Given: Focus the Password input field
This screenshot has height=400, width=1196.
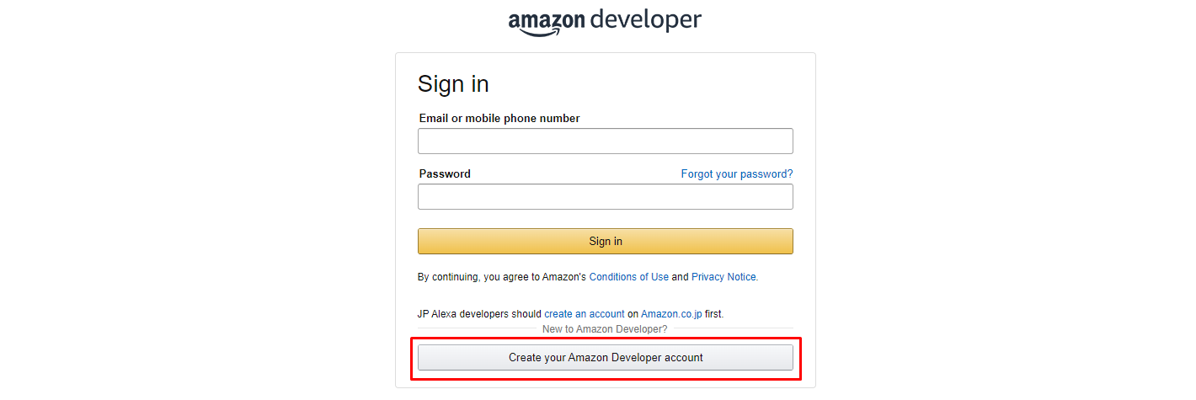Looking at the screenshot, I should 605,197.
